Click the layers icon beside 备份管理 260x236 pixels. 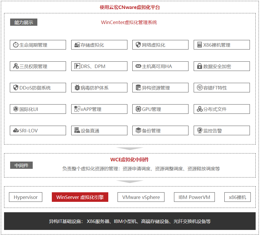pos(138,130)
